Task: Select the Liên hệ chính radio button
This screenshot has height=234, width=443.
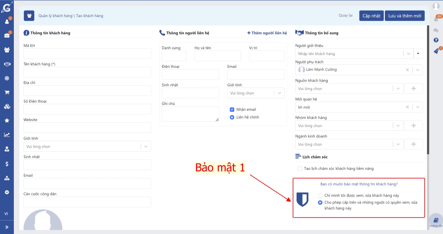Action: click(x=232, y=117)
